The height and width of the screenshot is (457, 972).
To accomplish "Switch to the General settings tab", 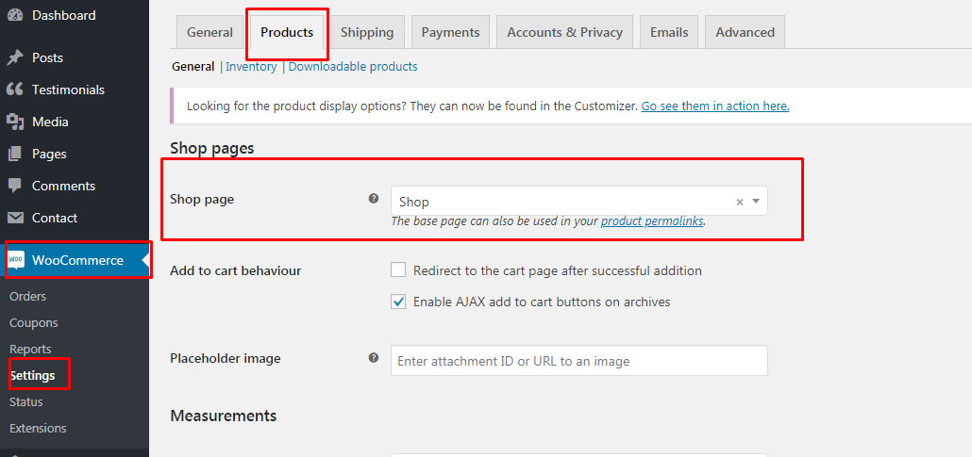I will pyautogui.click(x=210, y=32).
